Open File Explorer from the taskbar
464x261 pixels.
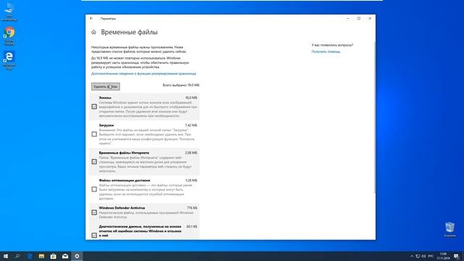pyautogui.click(x=41, y=256)
